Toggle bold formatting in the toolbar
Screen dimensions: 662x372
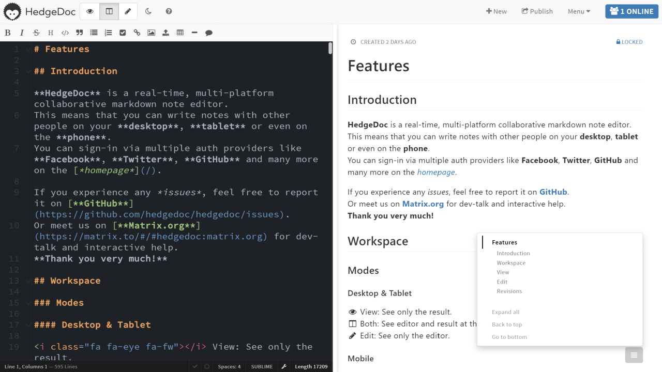click(x=8, y=32)
